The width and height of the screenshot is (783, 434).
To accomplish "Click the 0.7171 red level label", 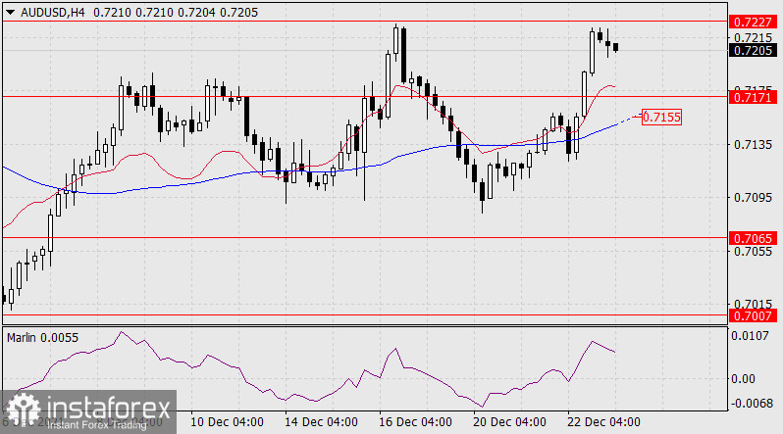I will coord(754,97).
